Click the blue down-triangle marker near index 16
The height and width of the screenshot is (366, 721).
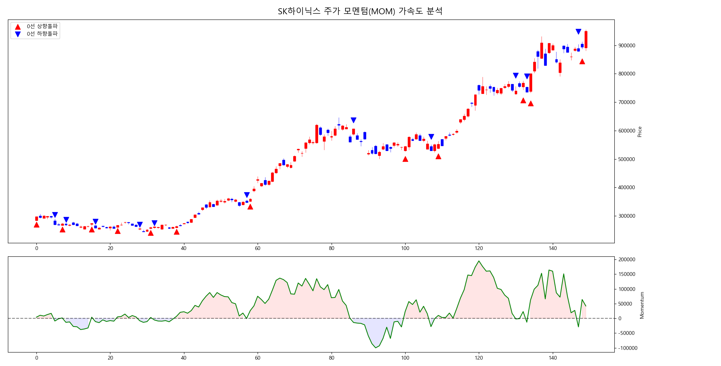point(95,221)
